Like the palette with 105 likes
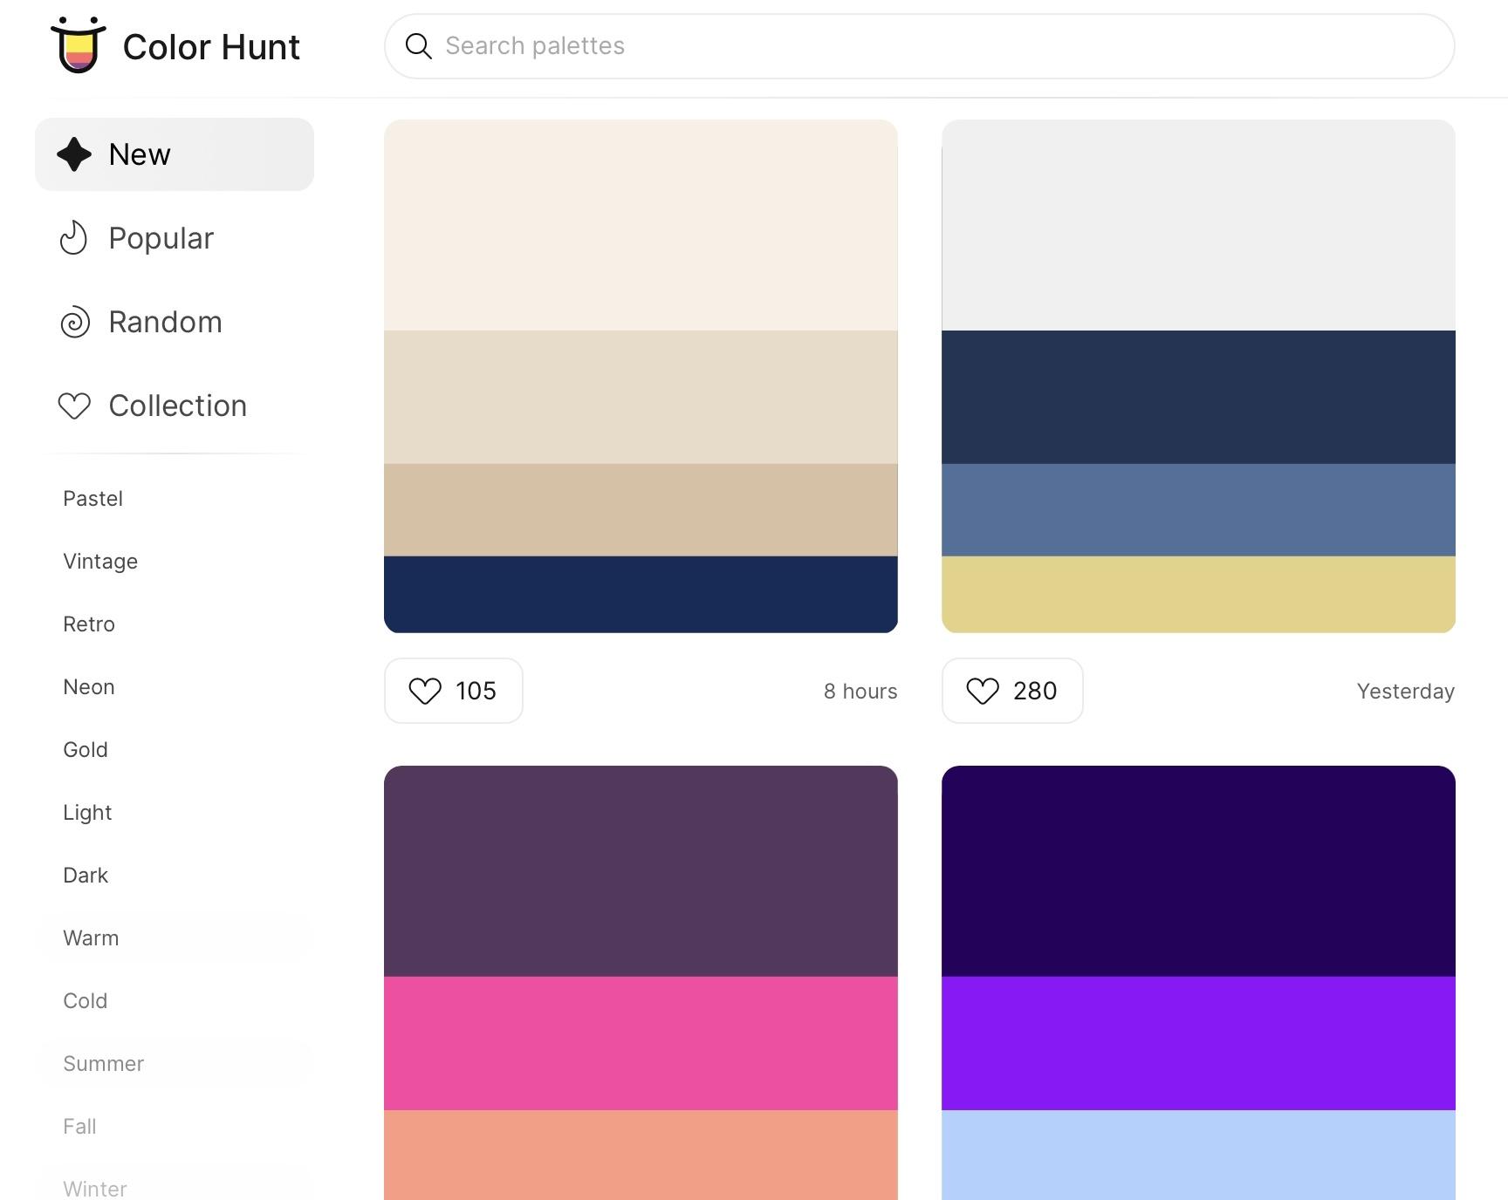1508x1200 pixels. coord(453,691)
